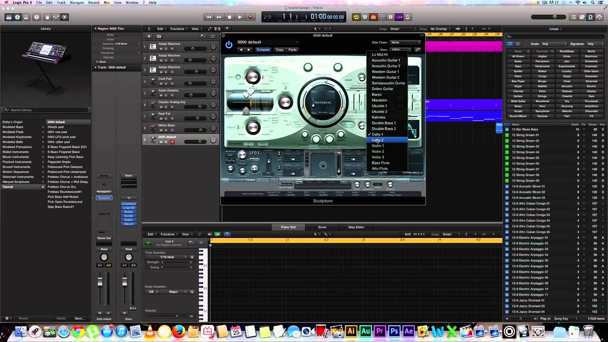
Task: Open the Snap Smart dropdown
Action: coord(402,28)
